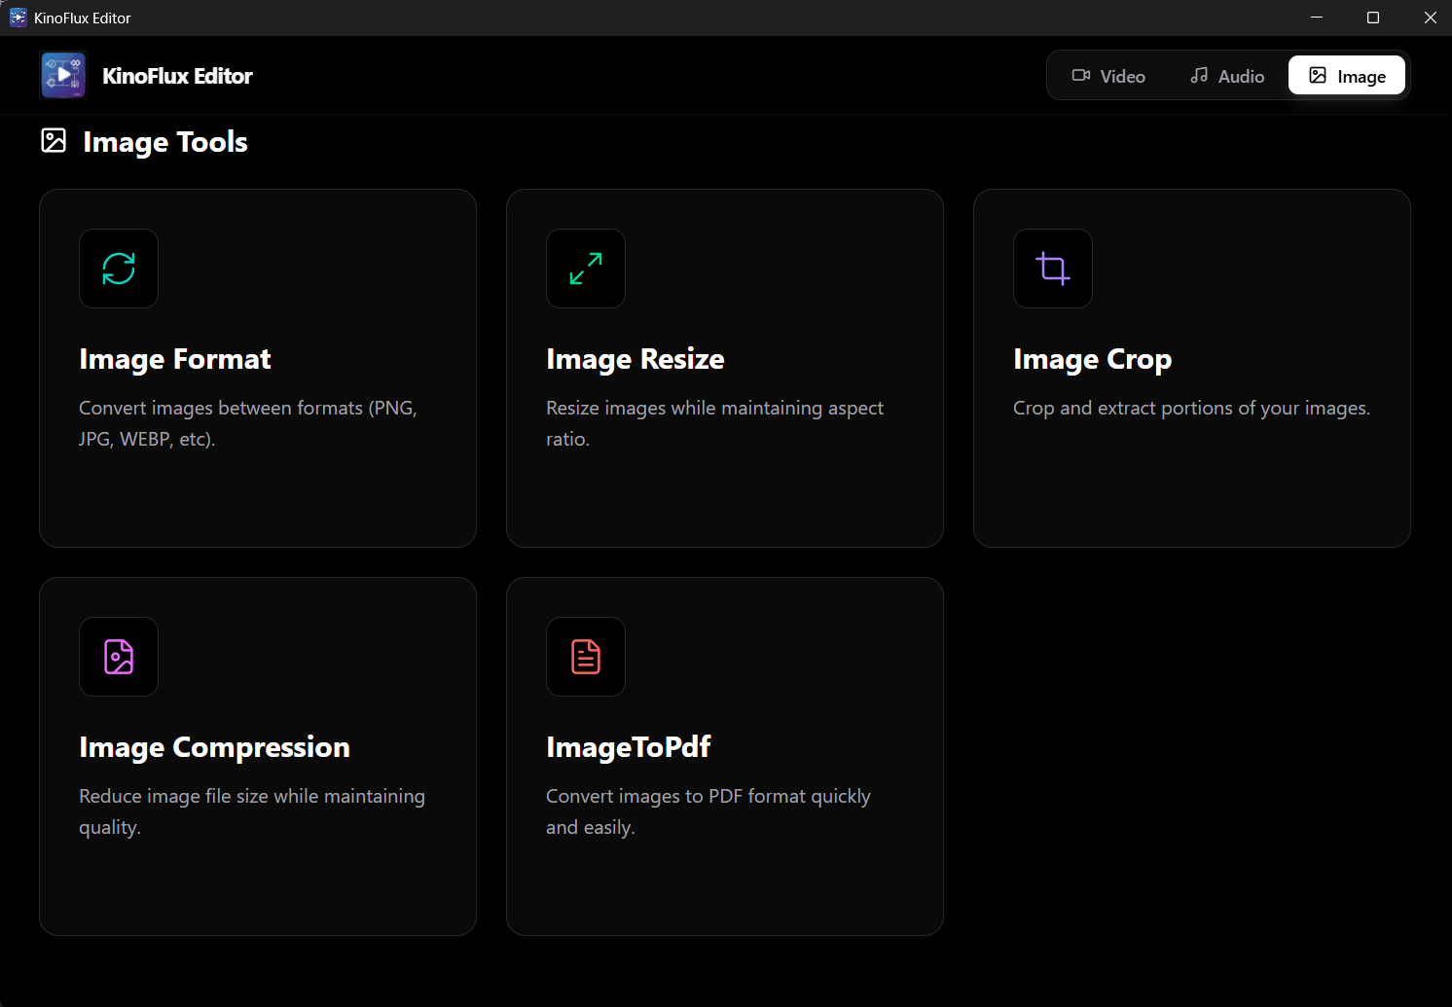Click the purple Image Crop icon
This screenshot has width=1452, height=1007.
(1053, 269)
